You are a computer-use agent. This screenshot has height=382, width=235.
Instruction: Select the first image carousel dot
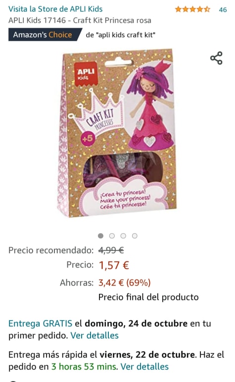point(100,236)
